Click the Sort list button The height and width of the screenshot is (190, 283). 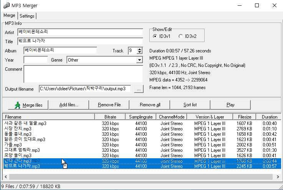pos(190,105)
